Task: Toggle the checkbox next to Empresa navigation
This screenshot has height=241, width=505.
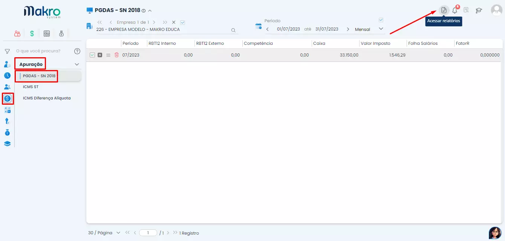Action: point(183,23)
